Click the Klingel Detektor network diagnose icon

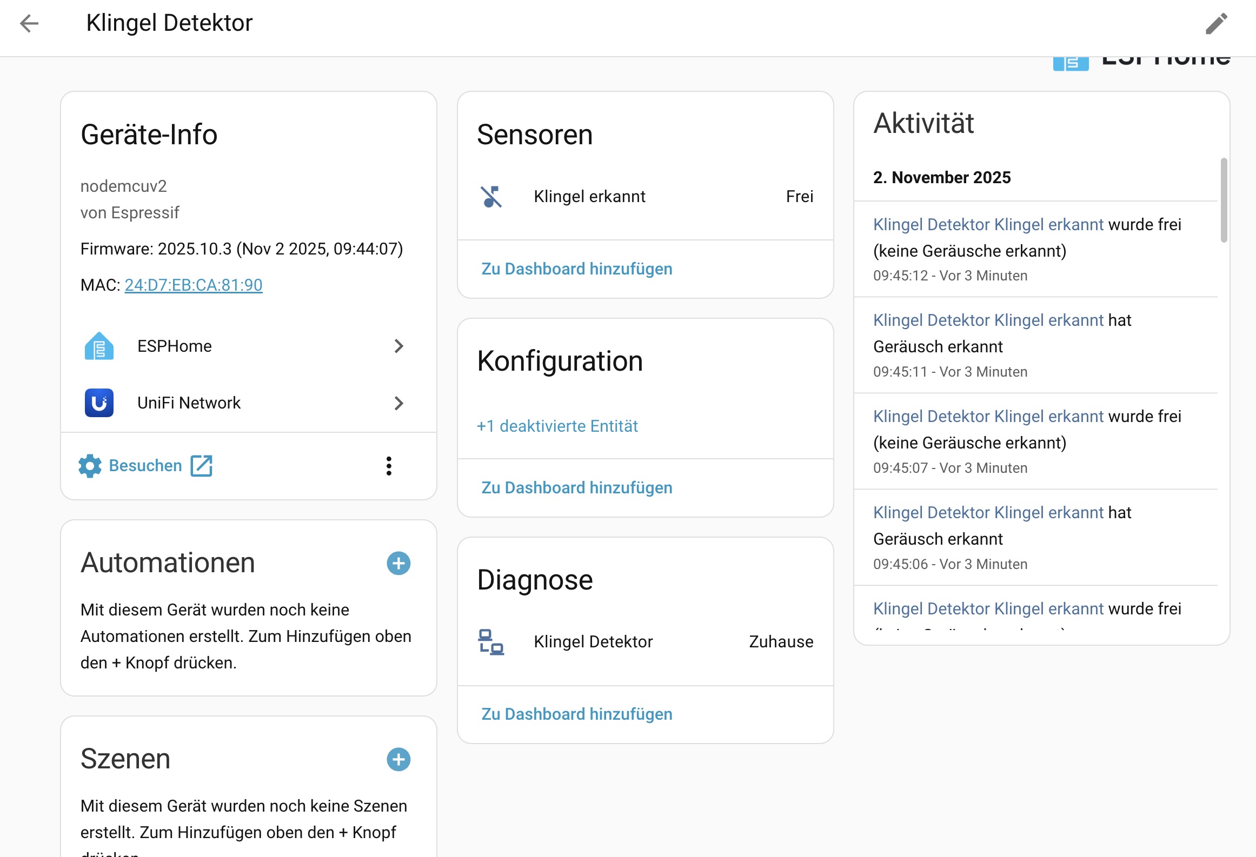[491, 642]
